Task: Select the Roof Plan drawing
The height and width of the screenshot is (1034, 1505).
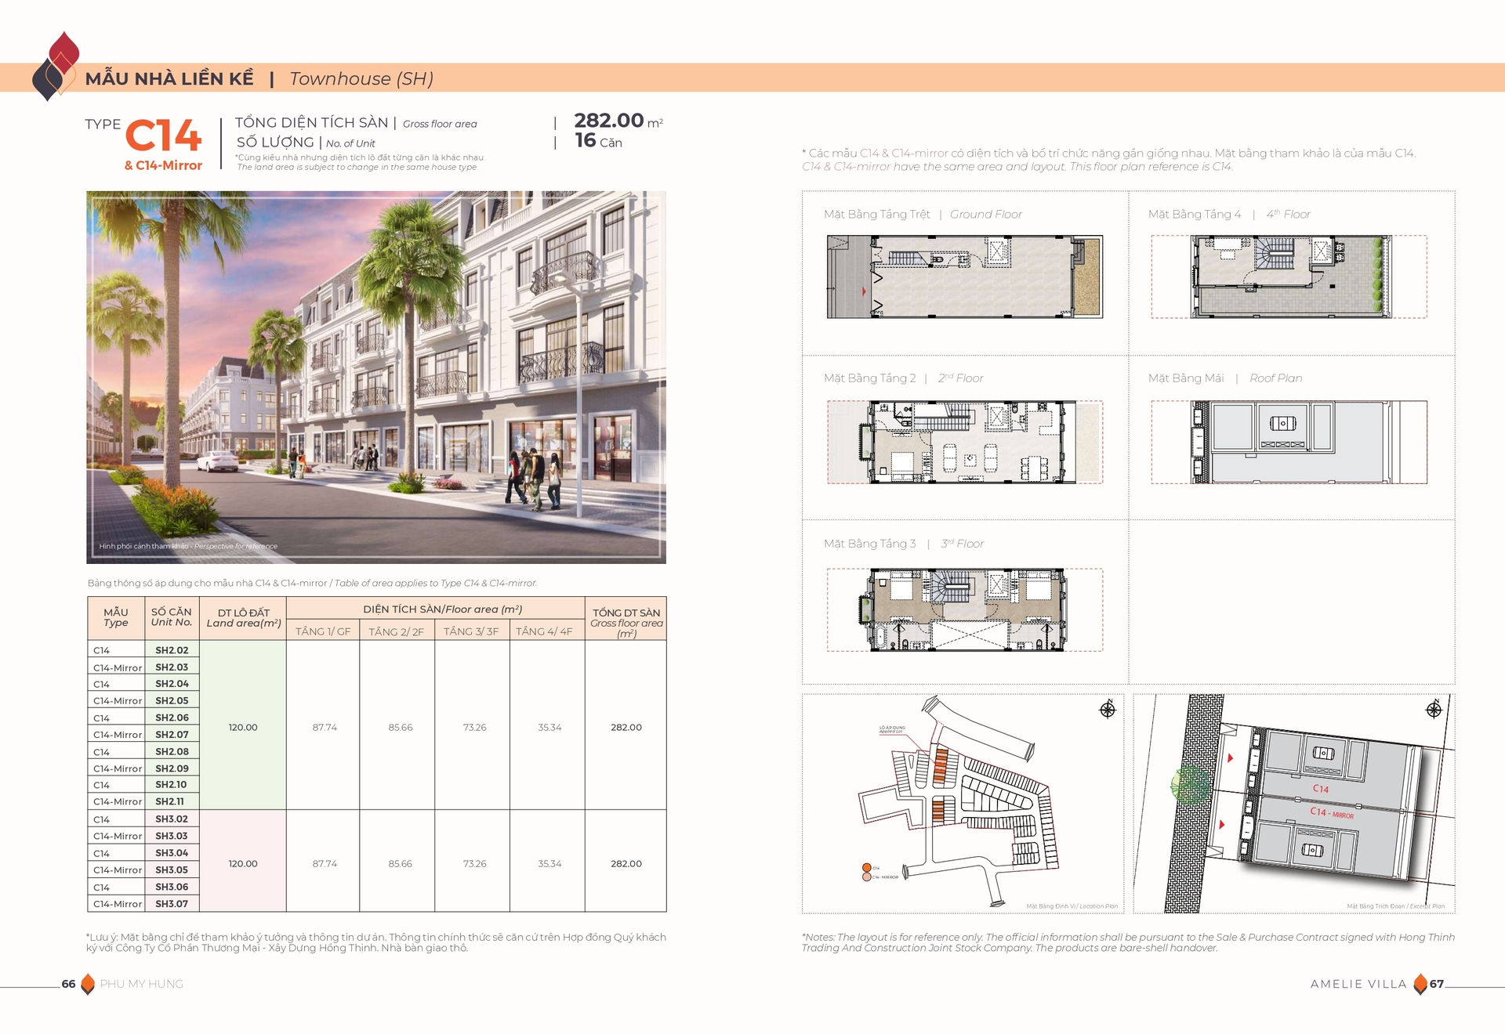Action: pos(1289,442)
